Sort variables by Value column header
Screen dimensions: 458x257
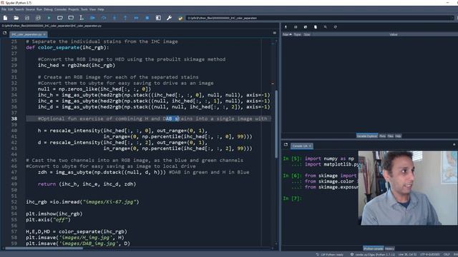click(394, 34)
